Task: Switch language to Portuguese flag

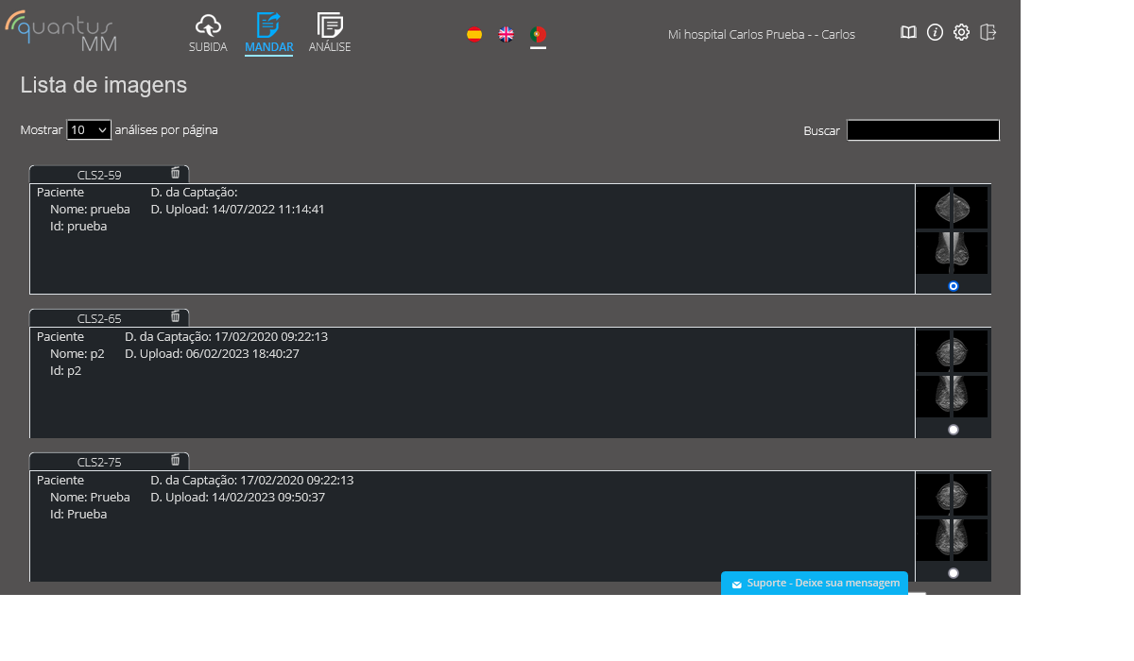Action: 538,34
